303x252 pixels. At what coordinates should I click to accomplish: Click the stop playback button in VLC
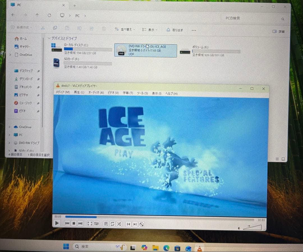tap(74, 223)
